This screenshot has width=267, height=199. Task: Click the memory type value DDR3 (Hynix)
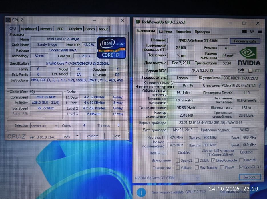(x=186, y=108)
